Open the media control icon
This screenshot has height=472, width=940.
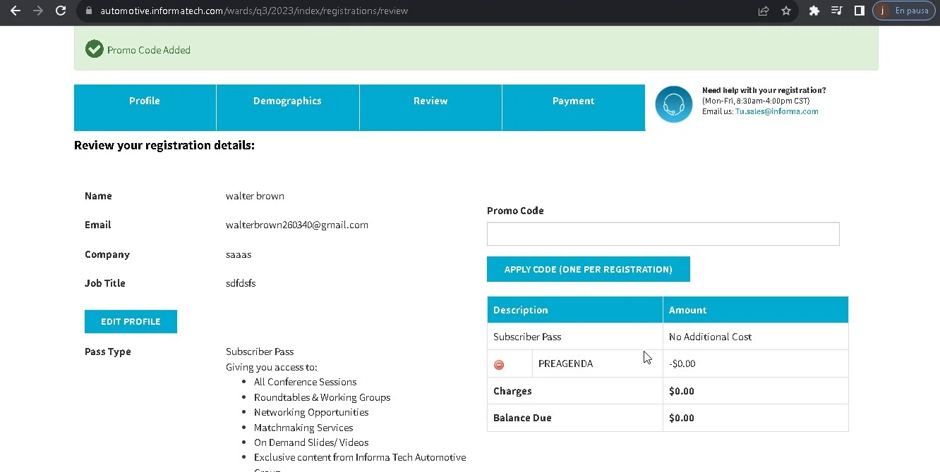pyautogui.click(x=836, y=11)
